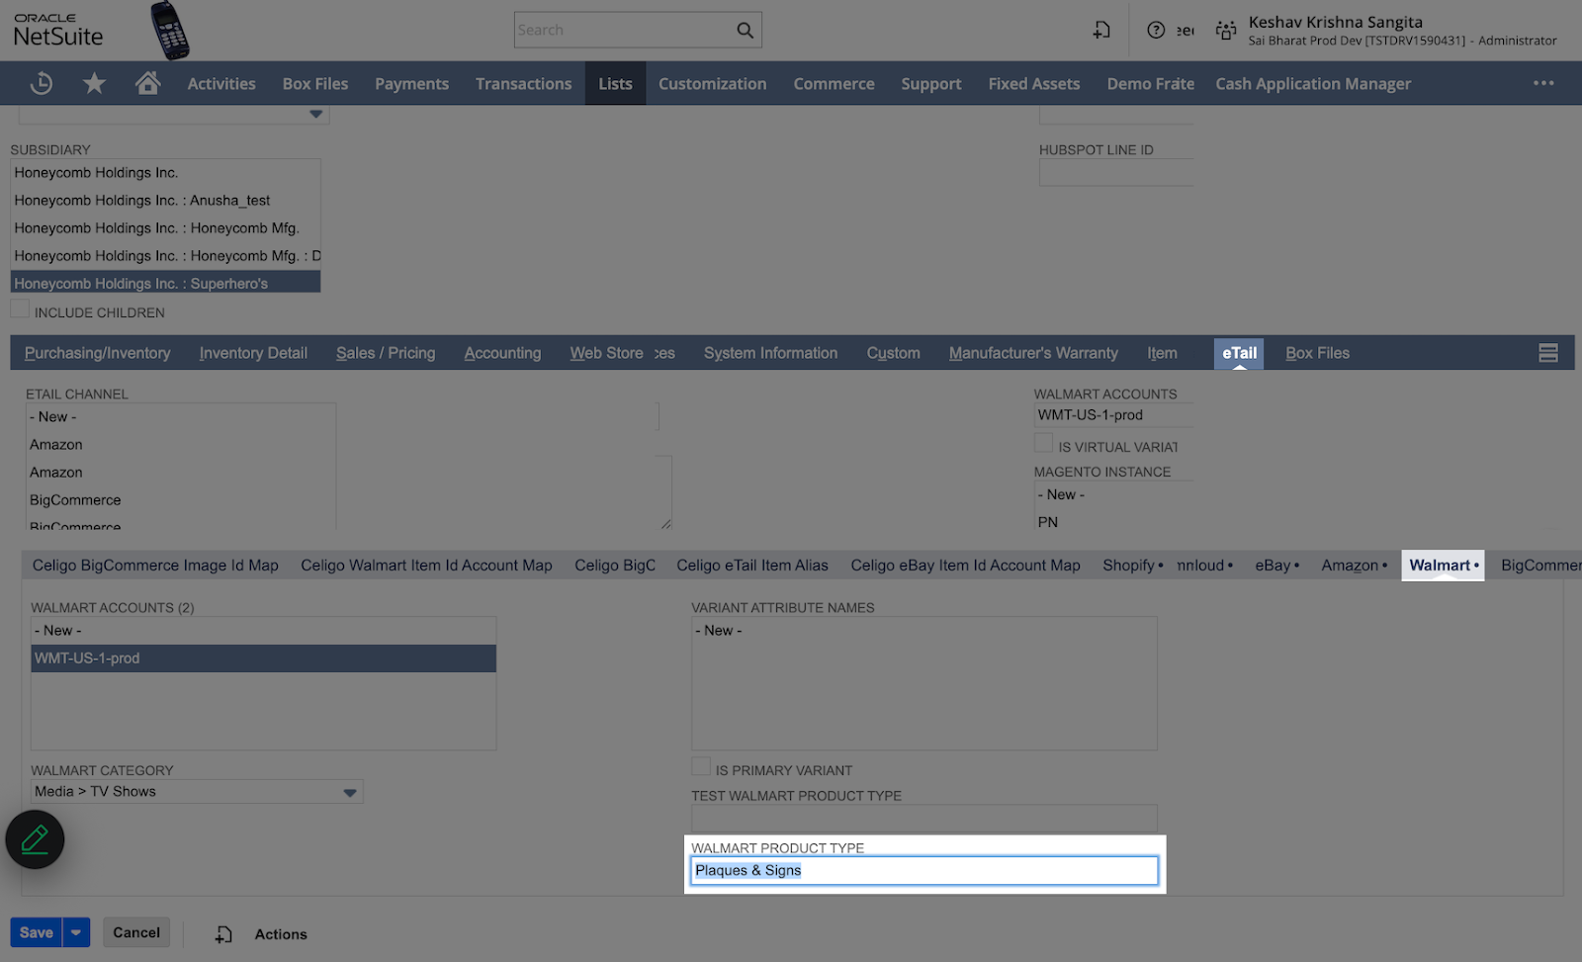The width and height of the screenshot is (1582, 962).
Task: Open the Commerce menu
Action: (x=834, y=84)
